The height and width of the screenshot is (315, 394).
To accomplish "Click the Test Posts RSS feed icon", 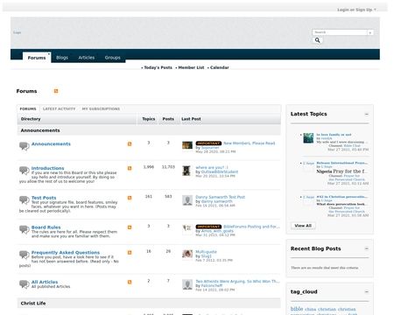I will tap(130, 198).
